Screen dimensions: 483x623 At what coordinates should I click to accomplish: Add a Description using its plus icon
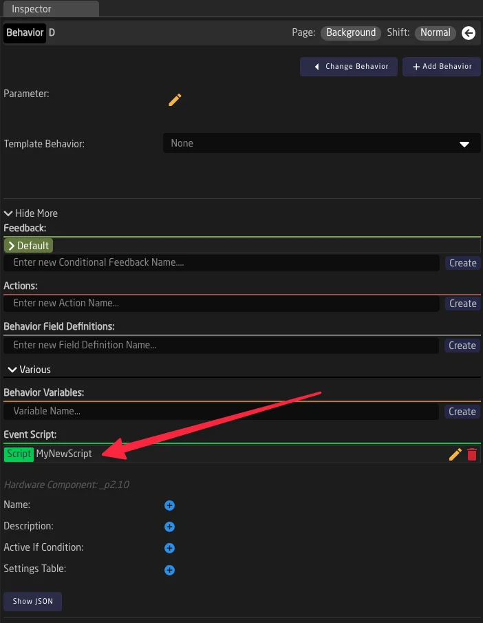(x=169, y=526)
